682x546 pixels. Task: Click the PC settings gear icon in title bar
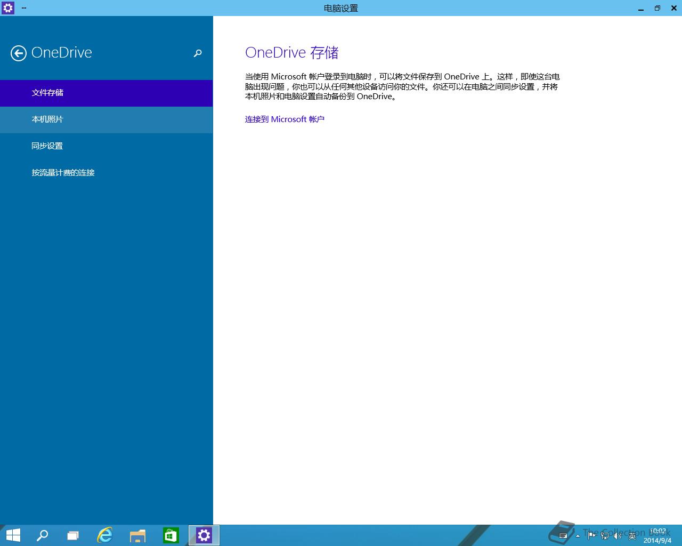click(x=8, y=8)
